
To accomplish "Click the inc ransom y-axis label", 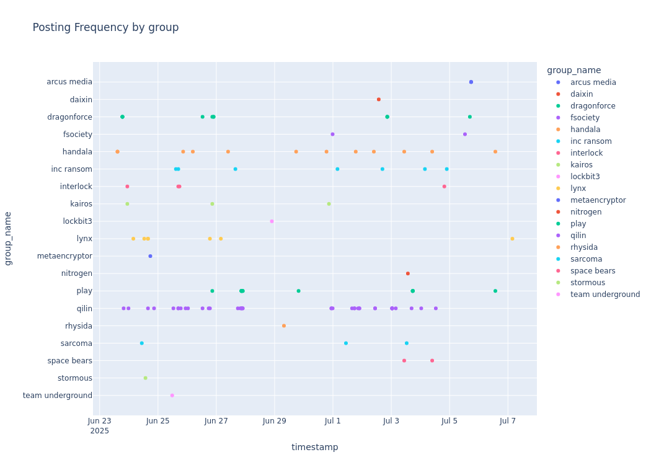I will [72, 169].
